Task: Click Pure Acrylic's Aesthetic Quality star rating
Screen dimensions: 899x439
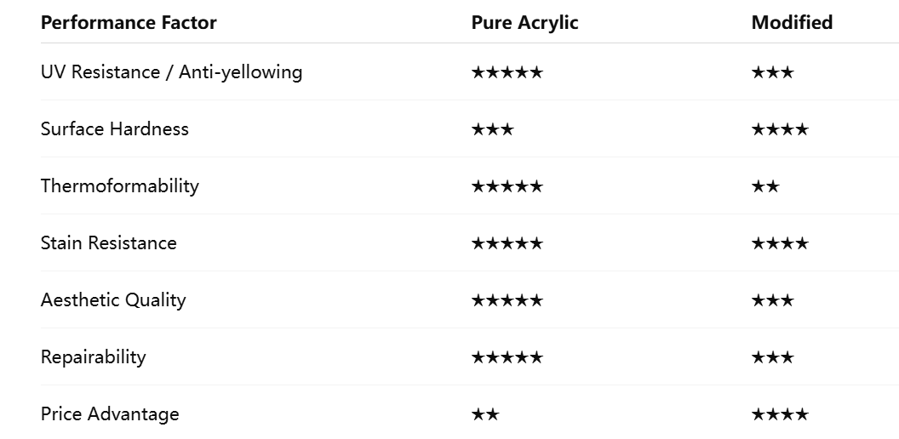Action: point(507,300)
